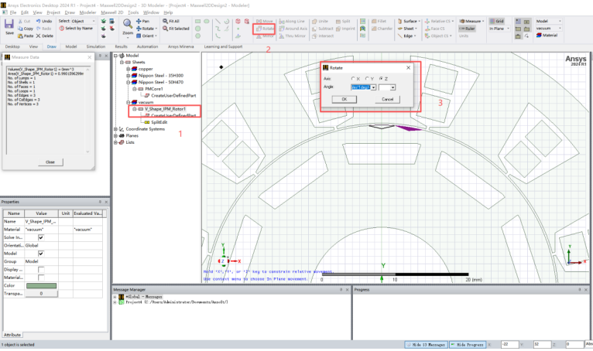Select Y axis in Rotate dialog
This screenshot has width=593, height=351.
[367, 79]
